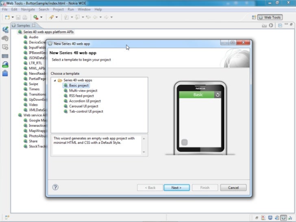Select the Accordion UI project template
This screenshot has height=222, width=296.
tap(85, 101)
